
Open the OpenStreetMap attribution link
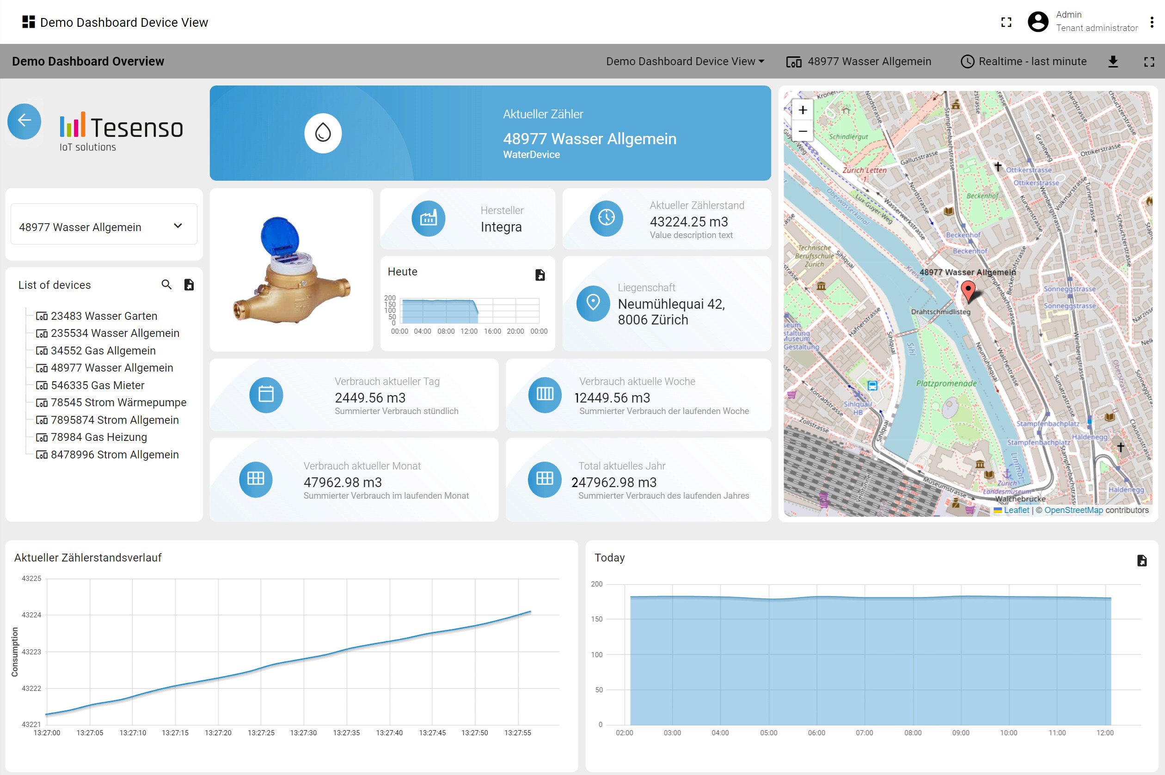(1073, 510)
